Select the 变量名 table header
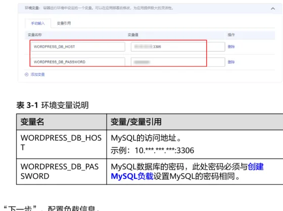 click(62, 122)
